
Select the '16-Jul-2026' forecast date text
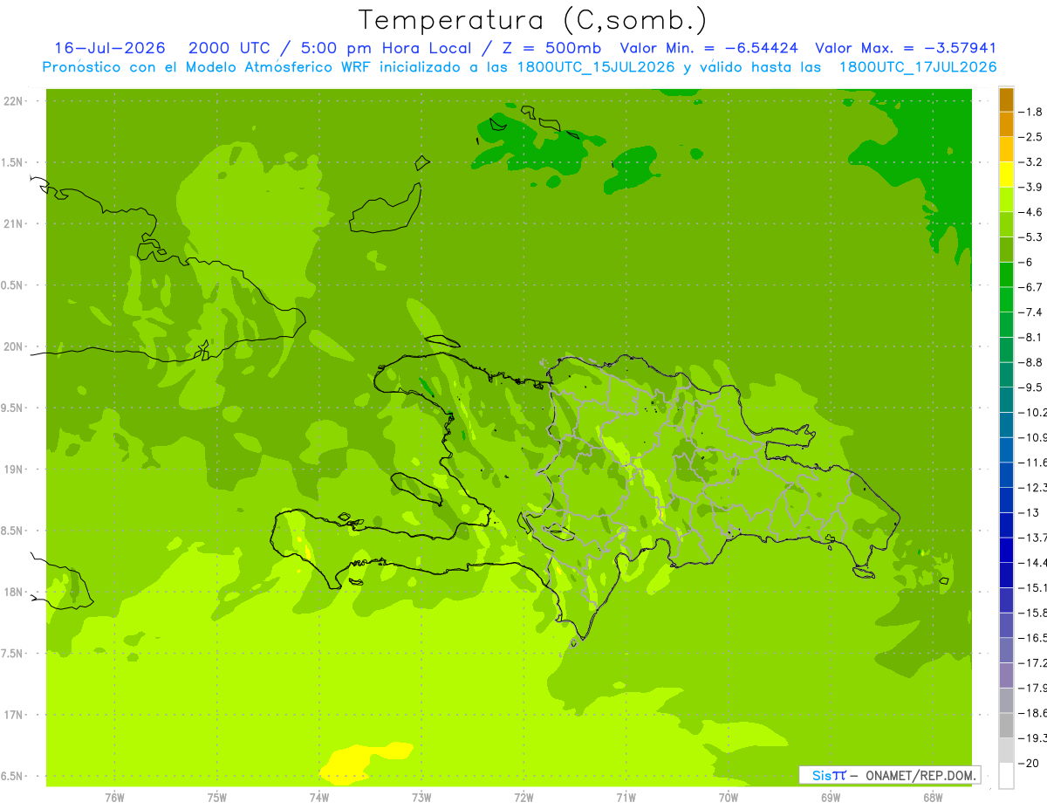coord(109,48)
